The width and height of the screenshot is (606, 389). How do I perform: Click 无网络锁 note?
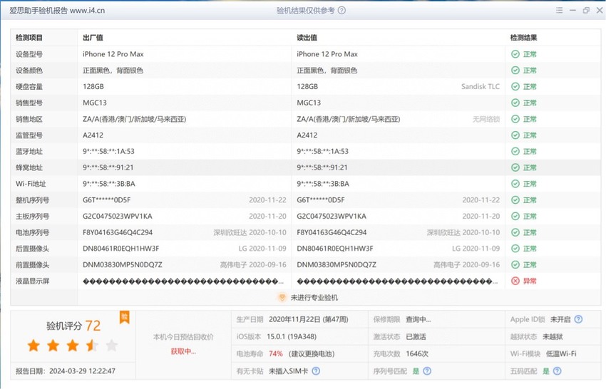point(486,119)
